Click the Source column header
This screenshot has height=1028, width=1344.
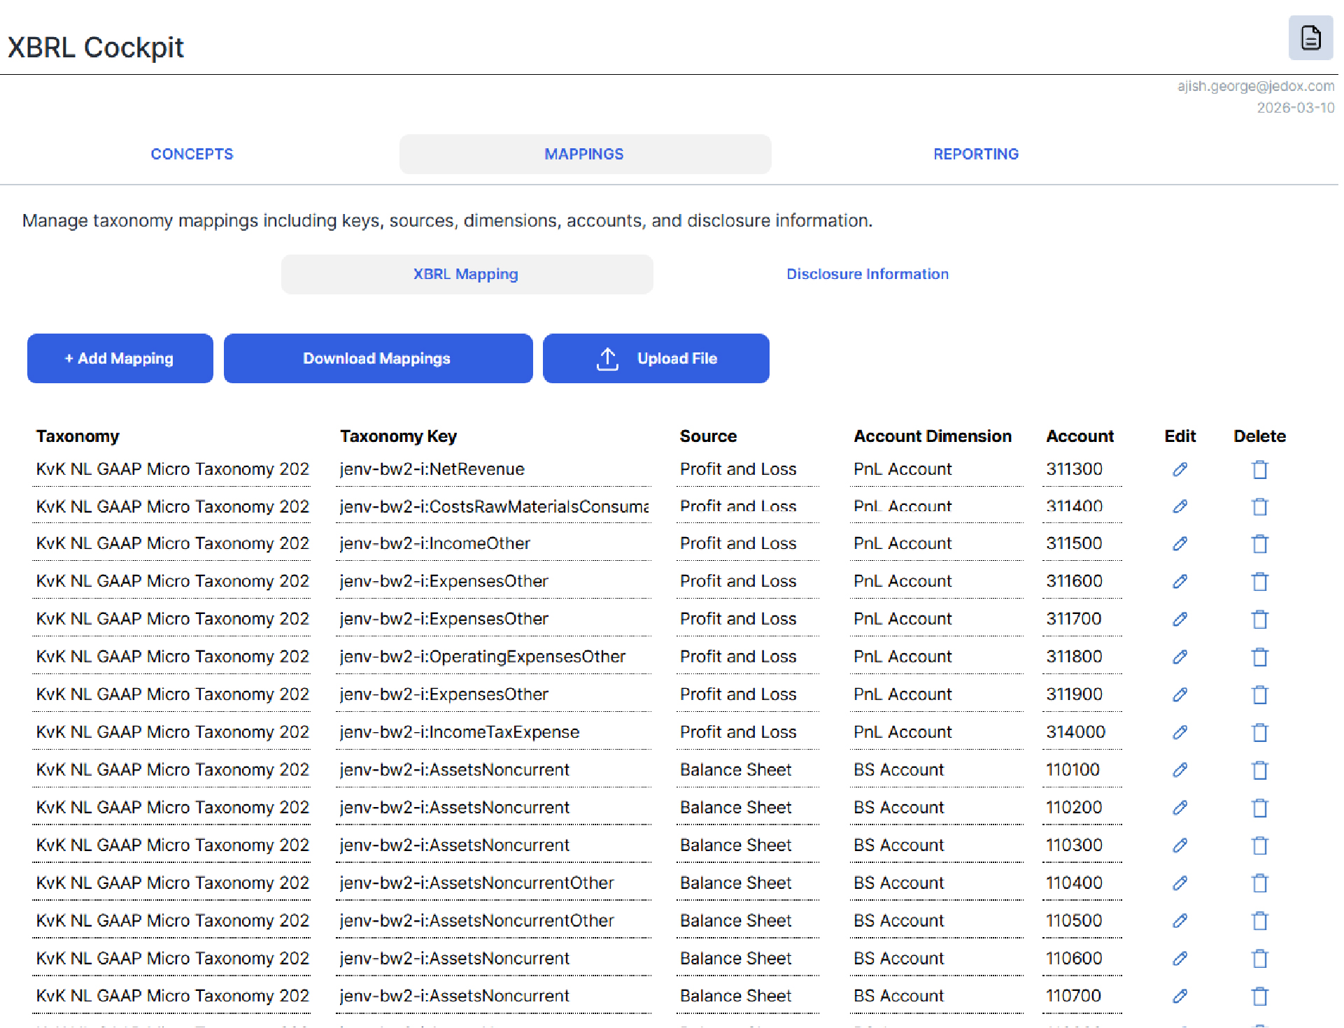[708, 436]
